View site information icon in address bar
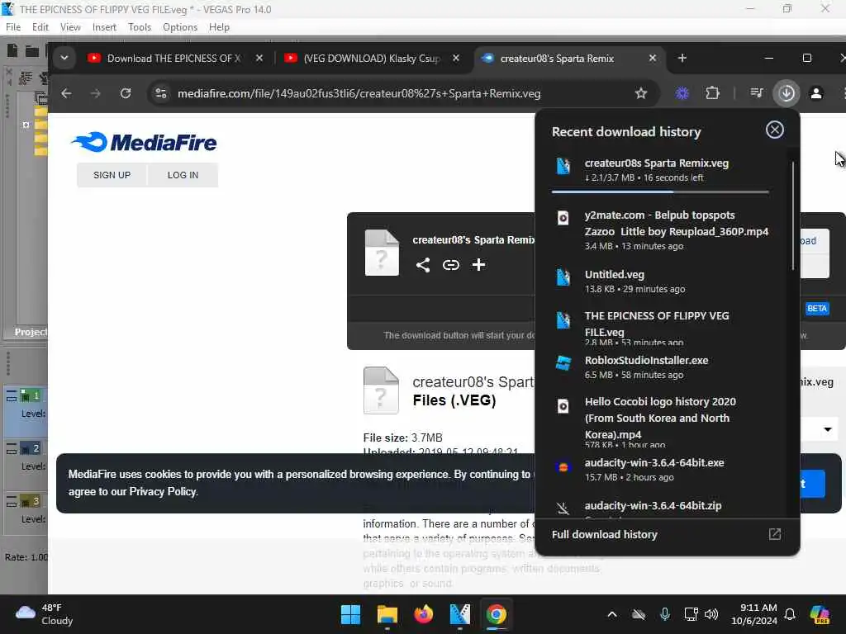This screenshot has height=634, width=846. [x=161, y=93]
